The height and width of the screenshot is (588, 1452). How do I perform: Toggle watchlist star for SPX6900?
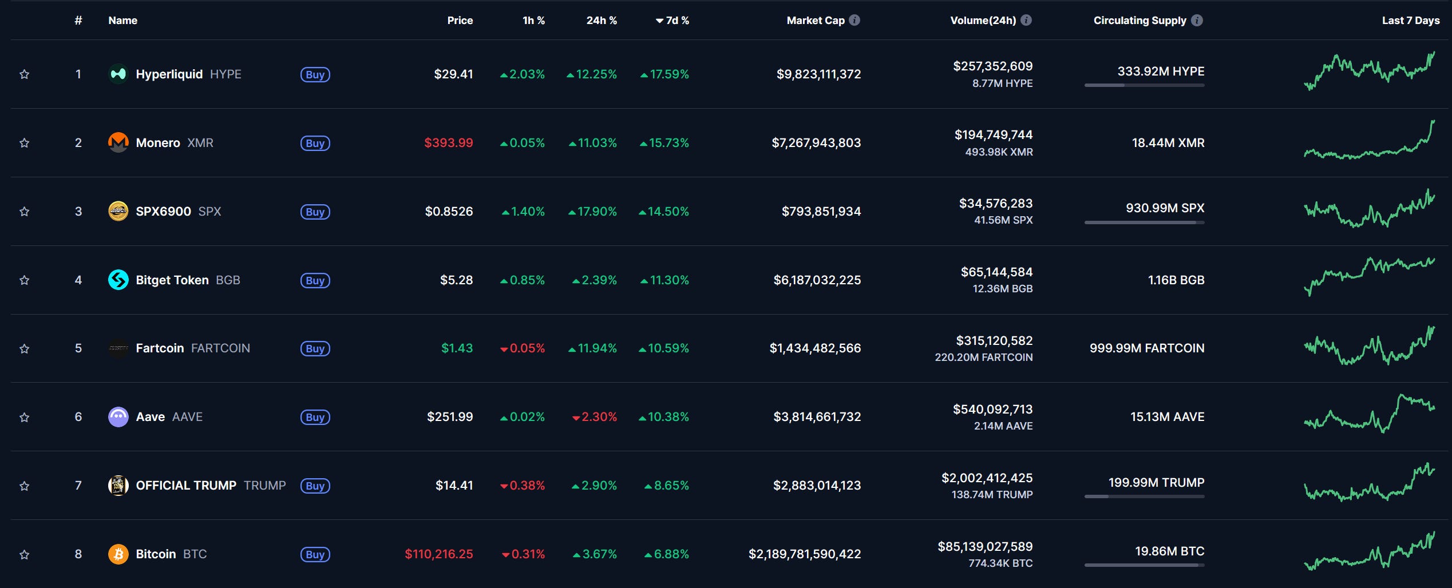(x=24, y=212)
